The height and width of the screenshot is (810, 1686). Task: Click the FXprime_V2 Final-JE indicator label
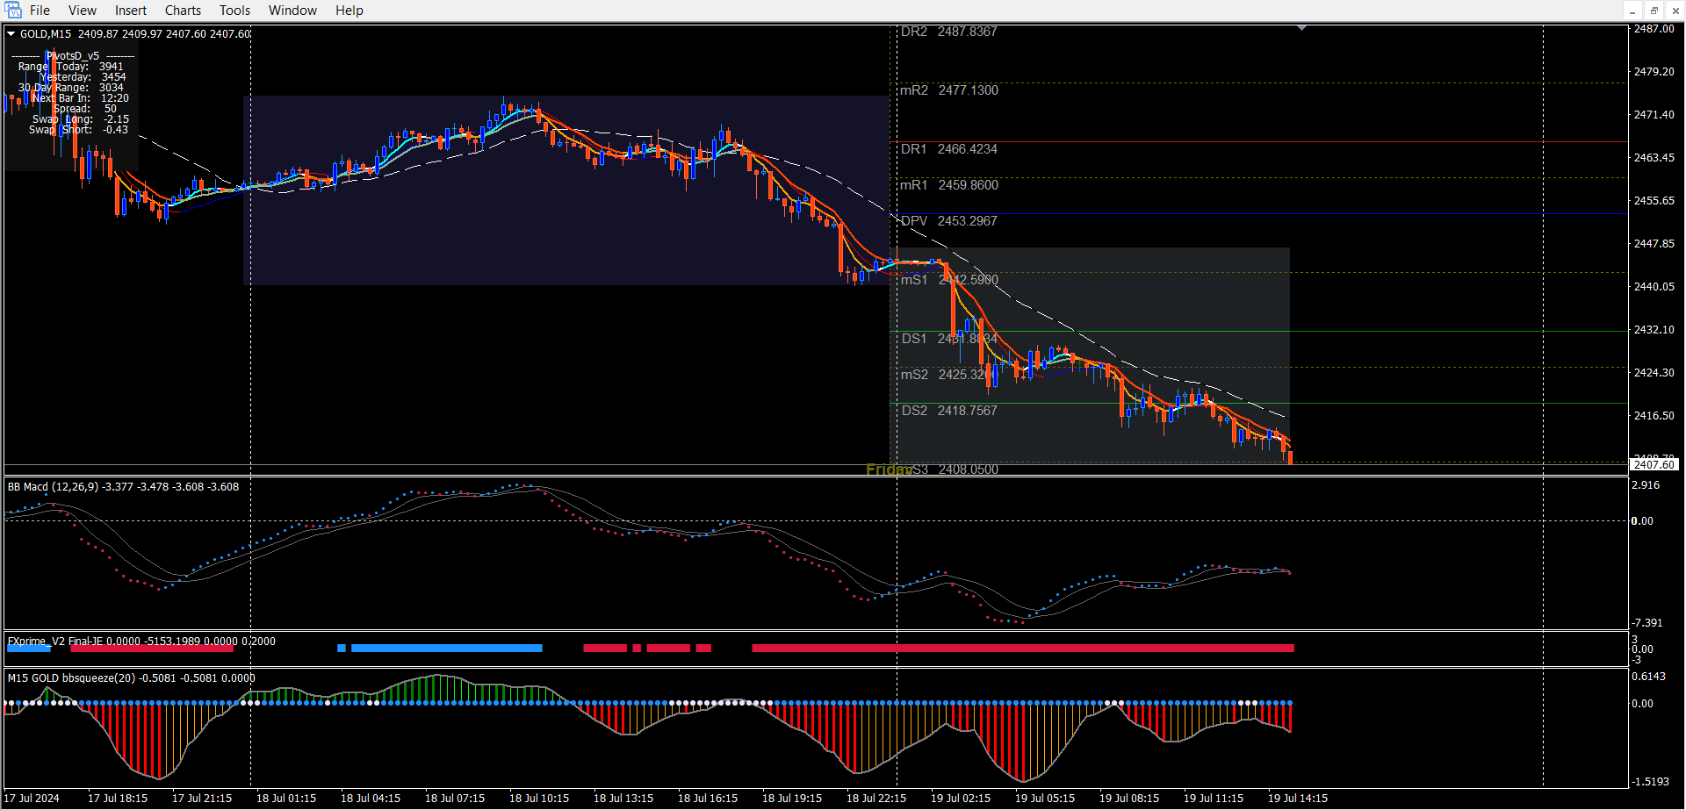coord(140,642)
